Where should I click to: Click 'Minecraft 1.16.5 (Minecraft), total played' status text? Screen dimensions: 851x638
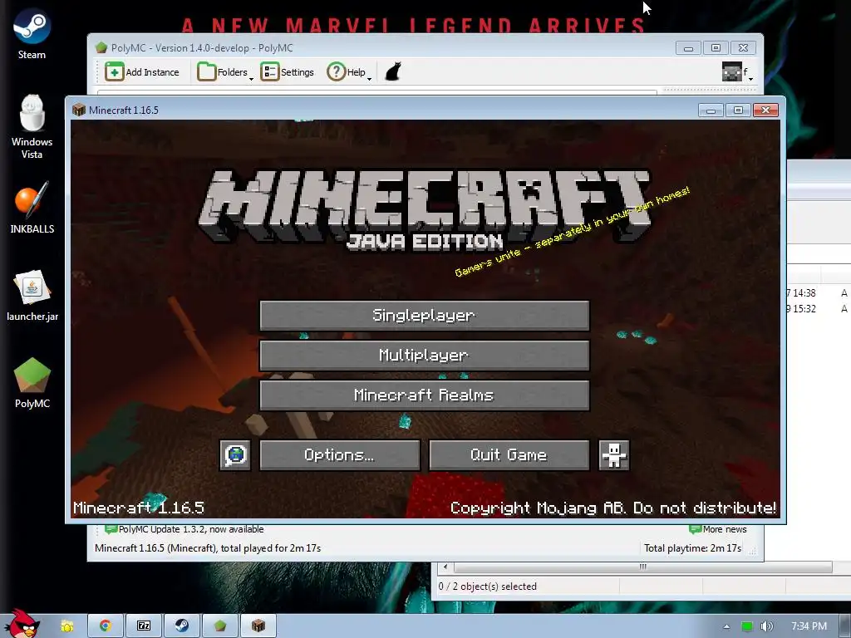coord(208,548)
